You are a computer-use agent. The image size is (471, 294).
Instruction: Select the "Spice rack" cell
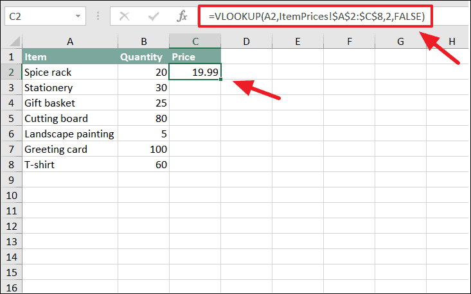[70, 72]
